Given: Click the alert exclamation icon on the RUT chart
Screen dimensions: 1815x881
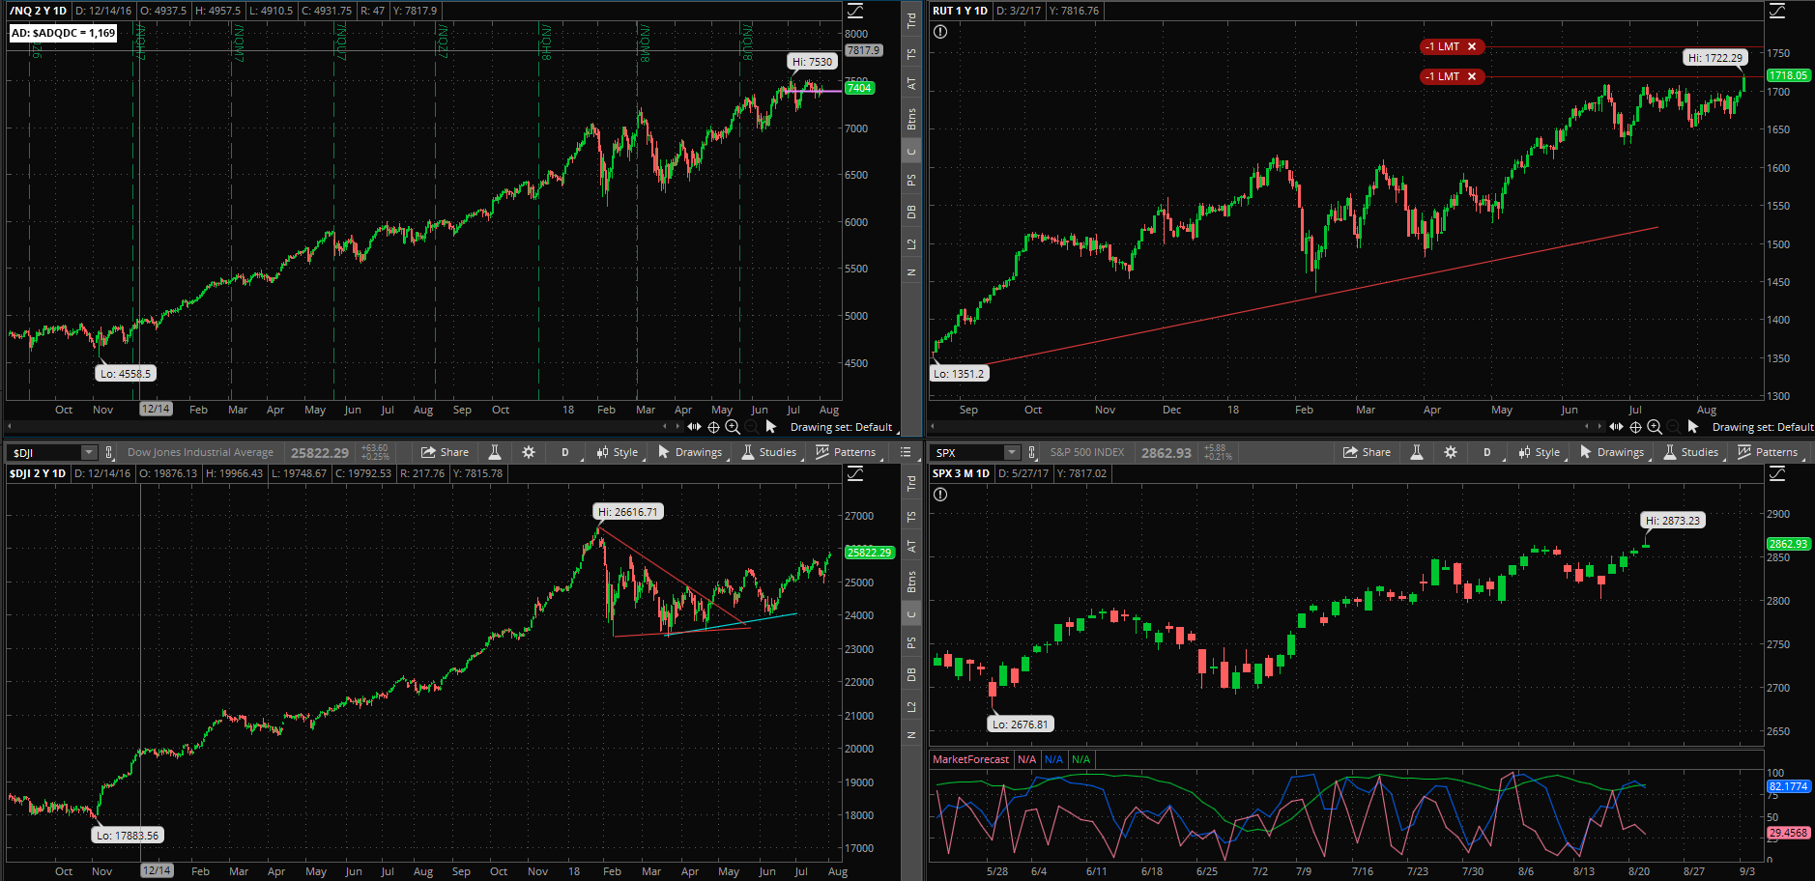Looking at the screenshot, I should [940, 32].
